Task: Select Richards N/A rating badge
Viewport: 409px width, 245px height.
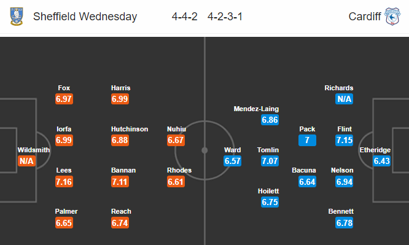Action: [345, 99]
